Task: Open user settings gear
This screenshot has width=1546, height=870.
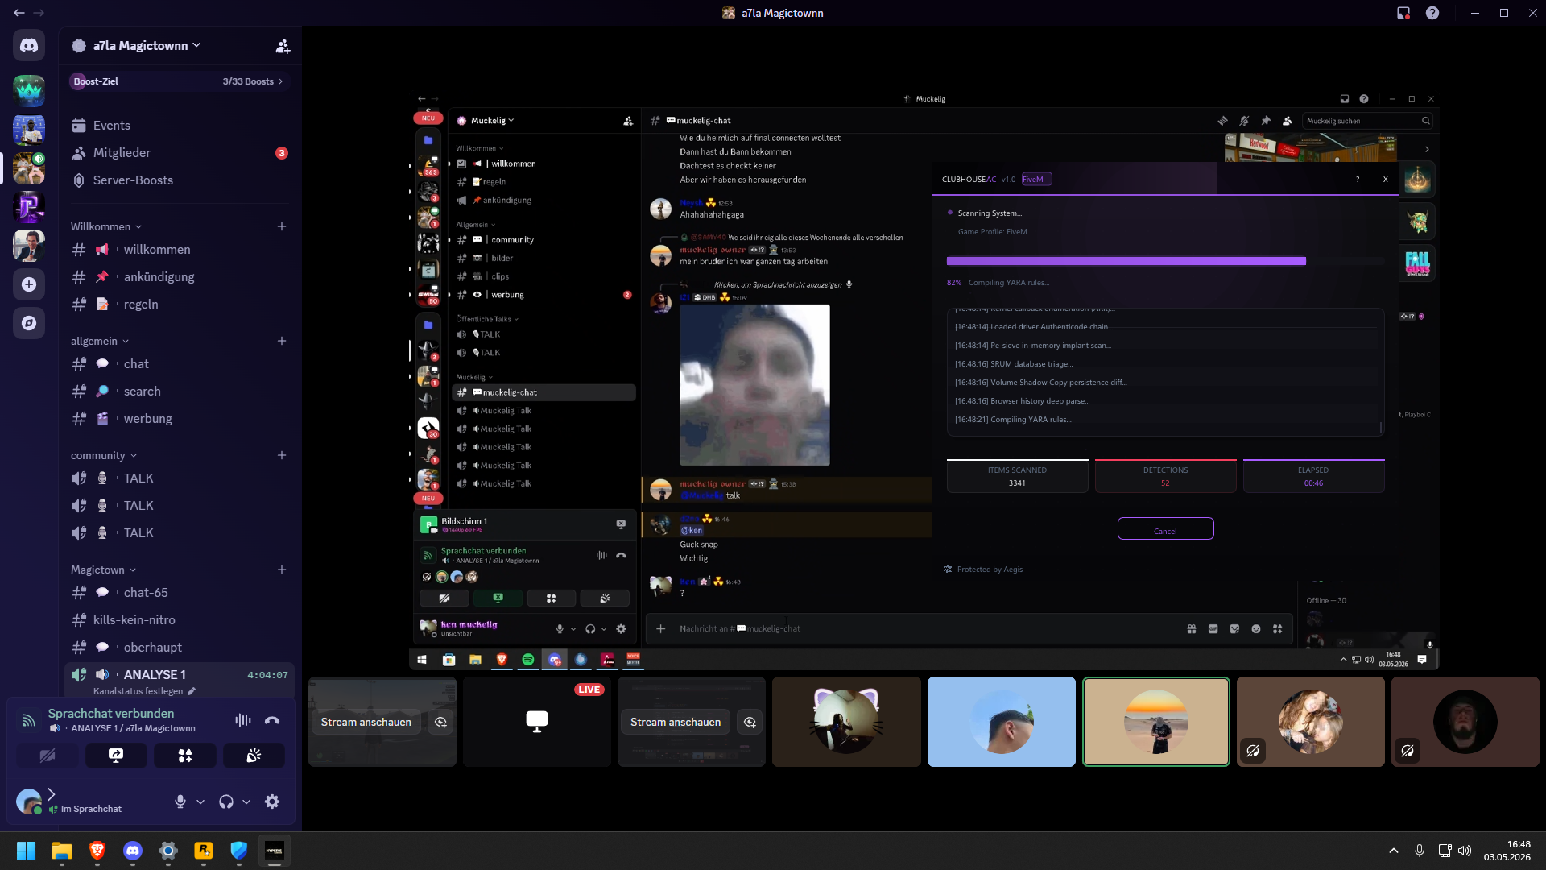Action: [272, 802]
